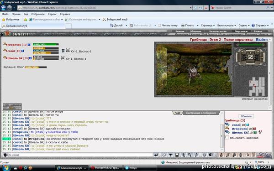Open the Вид menu
274x171 pixels.
(26, 14)
